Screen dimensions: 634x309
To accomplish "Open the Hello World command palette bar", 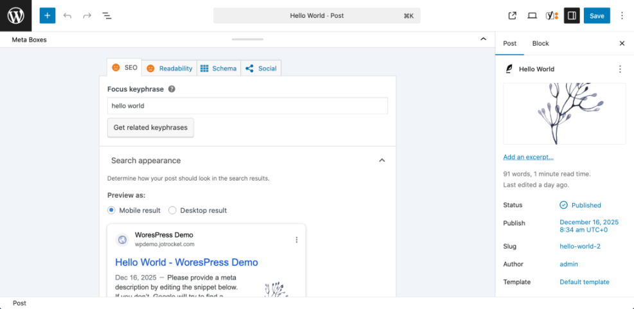I will coord(317,16).
